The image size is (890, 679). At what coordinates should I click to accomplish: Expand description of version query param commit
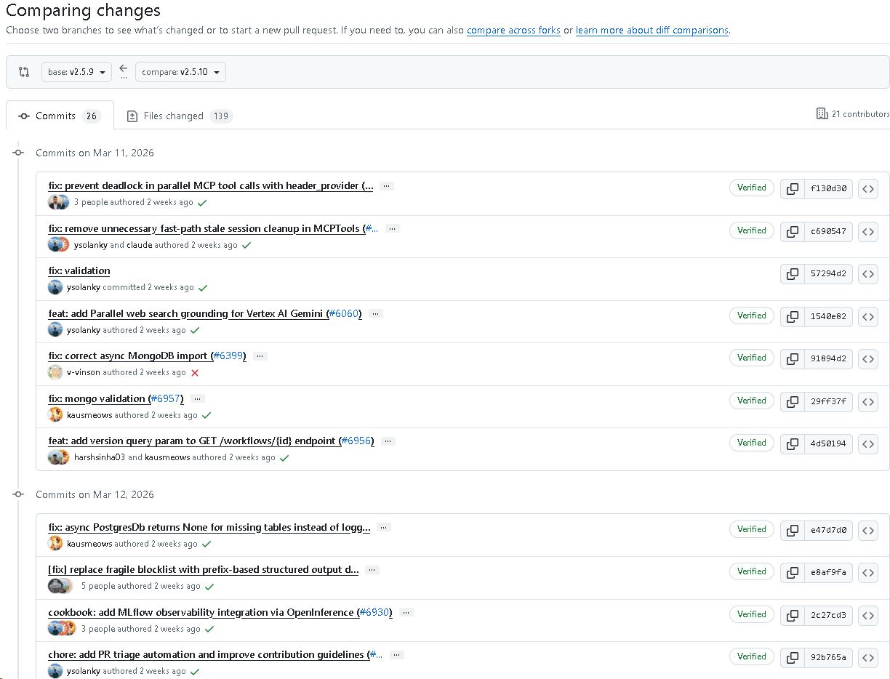point(388,441)
